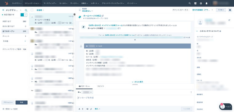This screenshot has width=234, height=112.
Task: Open the アセットマーケットプレイス menu
Action: tap(113, 3)
